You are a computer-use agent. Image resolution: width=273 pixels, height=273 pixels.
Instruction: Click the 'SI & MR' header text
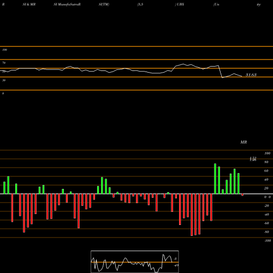(x=29, y=4)
